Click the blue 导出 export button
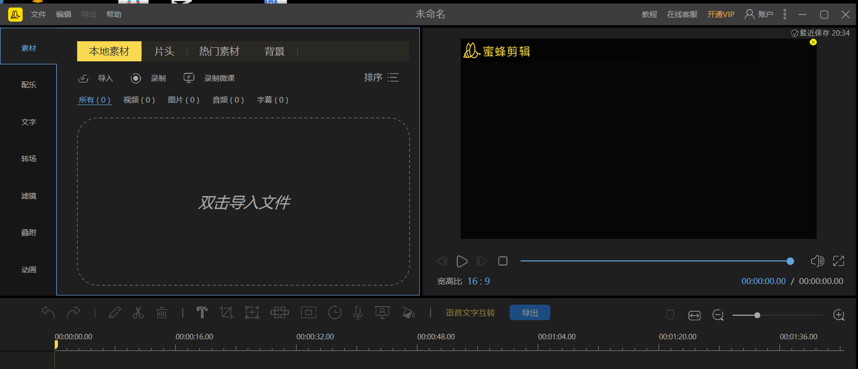 click(x=530, y=313)
